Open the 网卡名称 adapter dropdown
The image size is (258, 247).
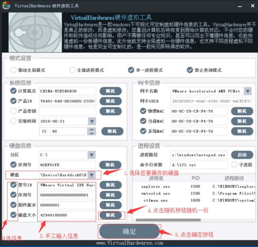pos(248,91)
